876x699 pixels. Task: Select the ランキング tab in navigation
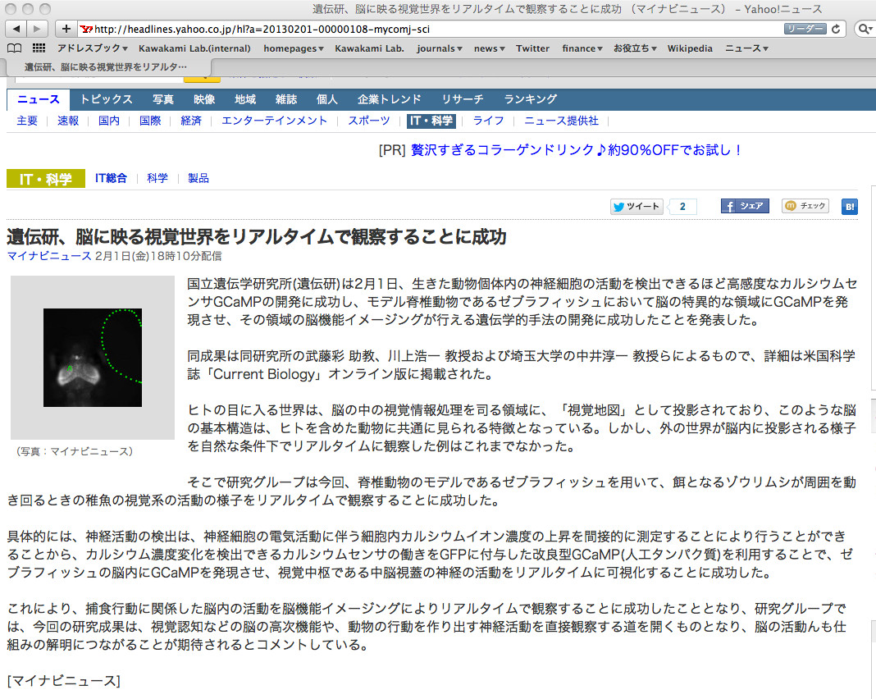tap(530, 99)
